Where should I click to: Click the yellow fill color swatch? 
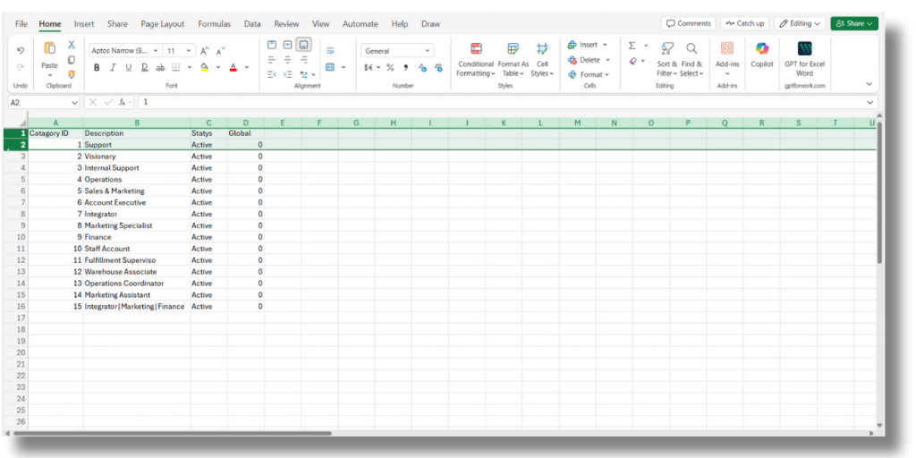[x=204, y=67]
